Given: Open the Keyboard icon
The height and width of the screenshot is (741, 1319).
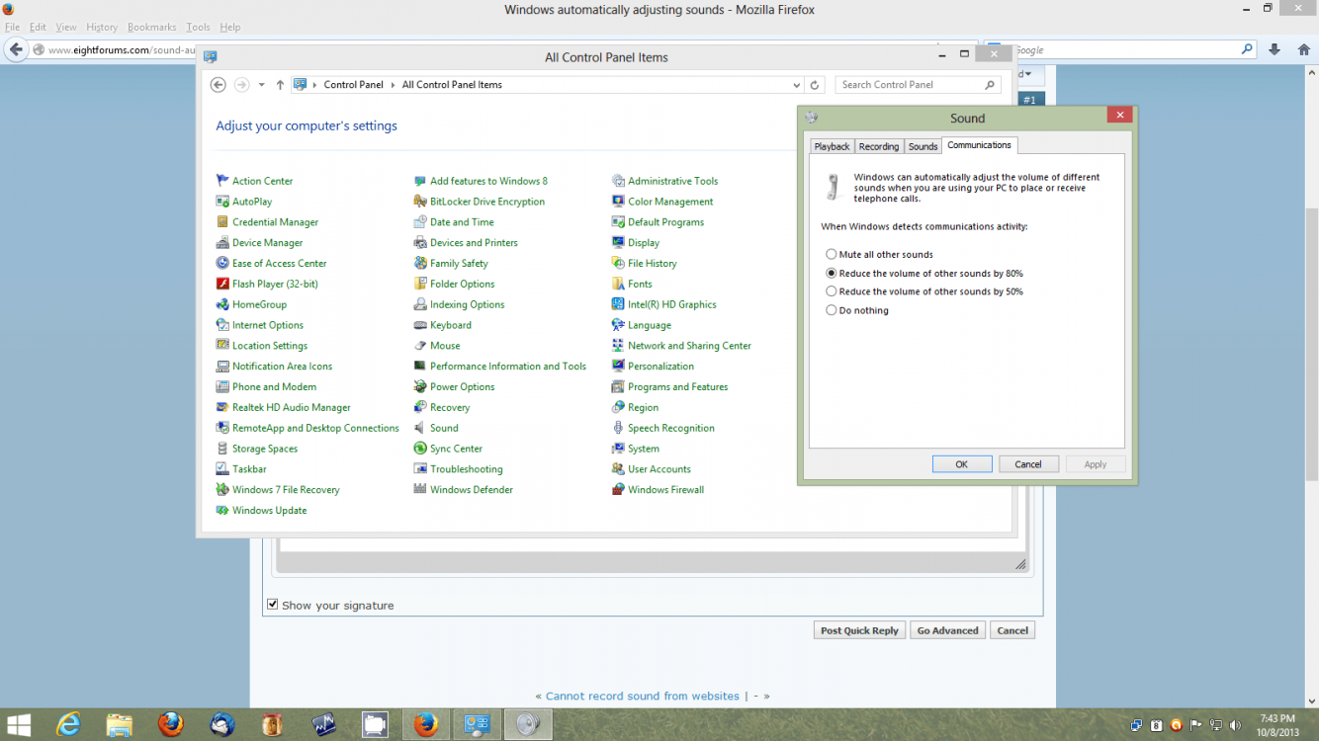Looking at the screenshot, I should tap(420, 325).
